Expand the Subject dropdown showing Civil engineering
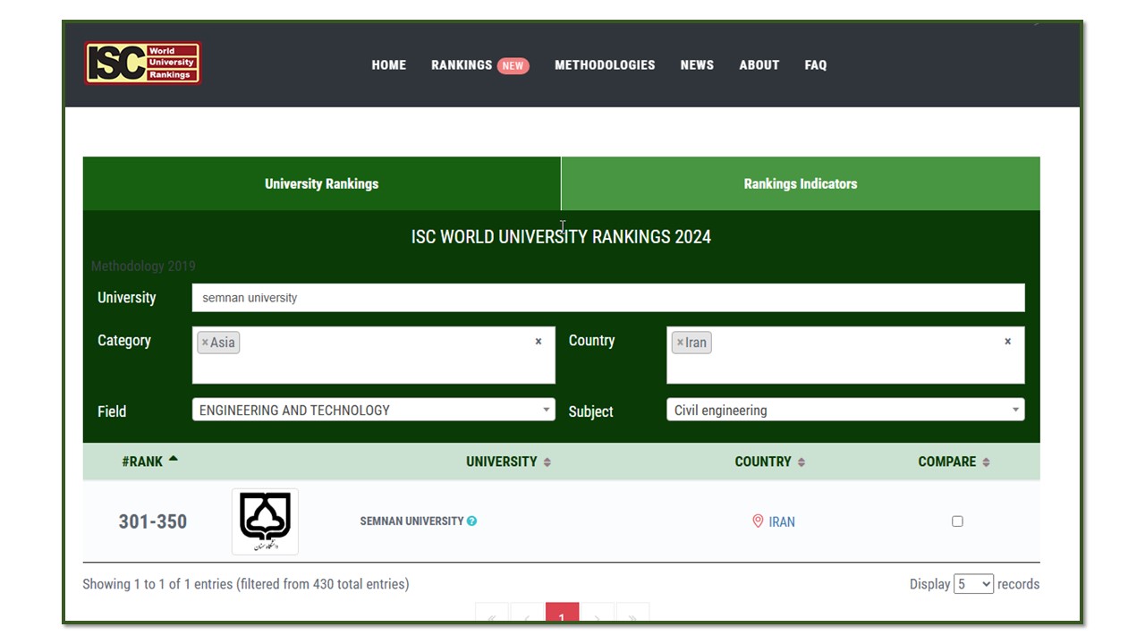Screen dimensions: 1145x644 pyautogui.click(x=844, y=410)
